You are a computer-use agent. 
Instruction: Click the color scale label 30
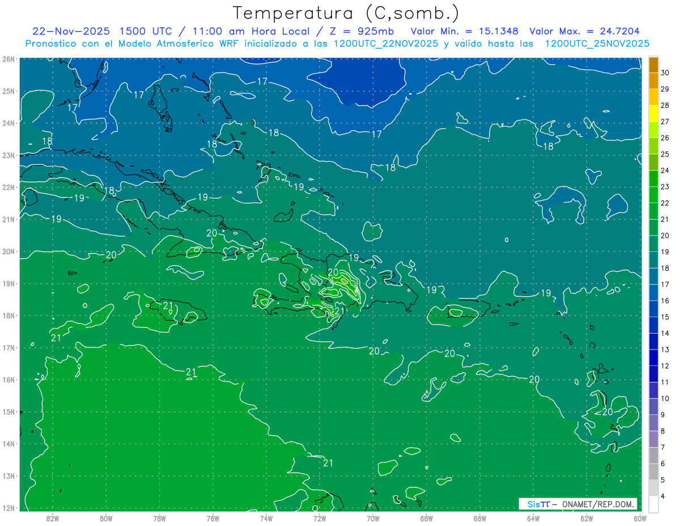coord(665,73)
